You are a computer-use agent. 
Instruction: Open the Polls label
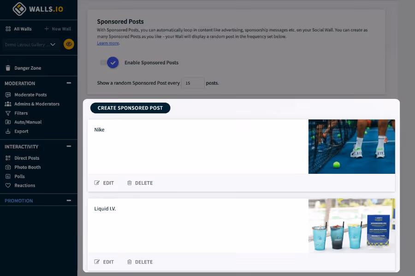[19, 176]
